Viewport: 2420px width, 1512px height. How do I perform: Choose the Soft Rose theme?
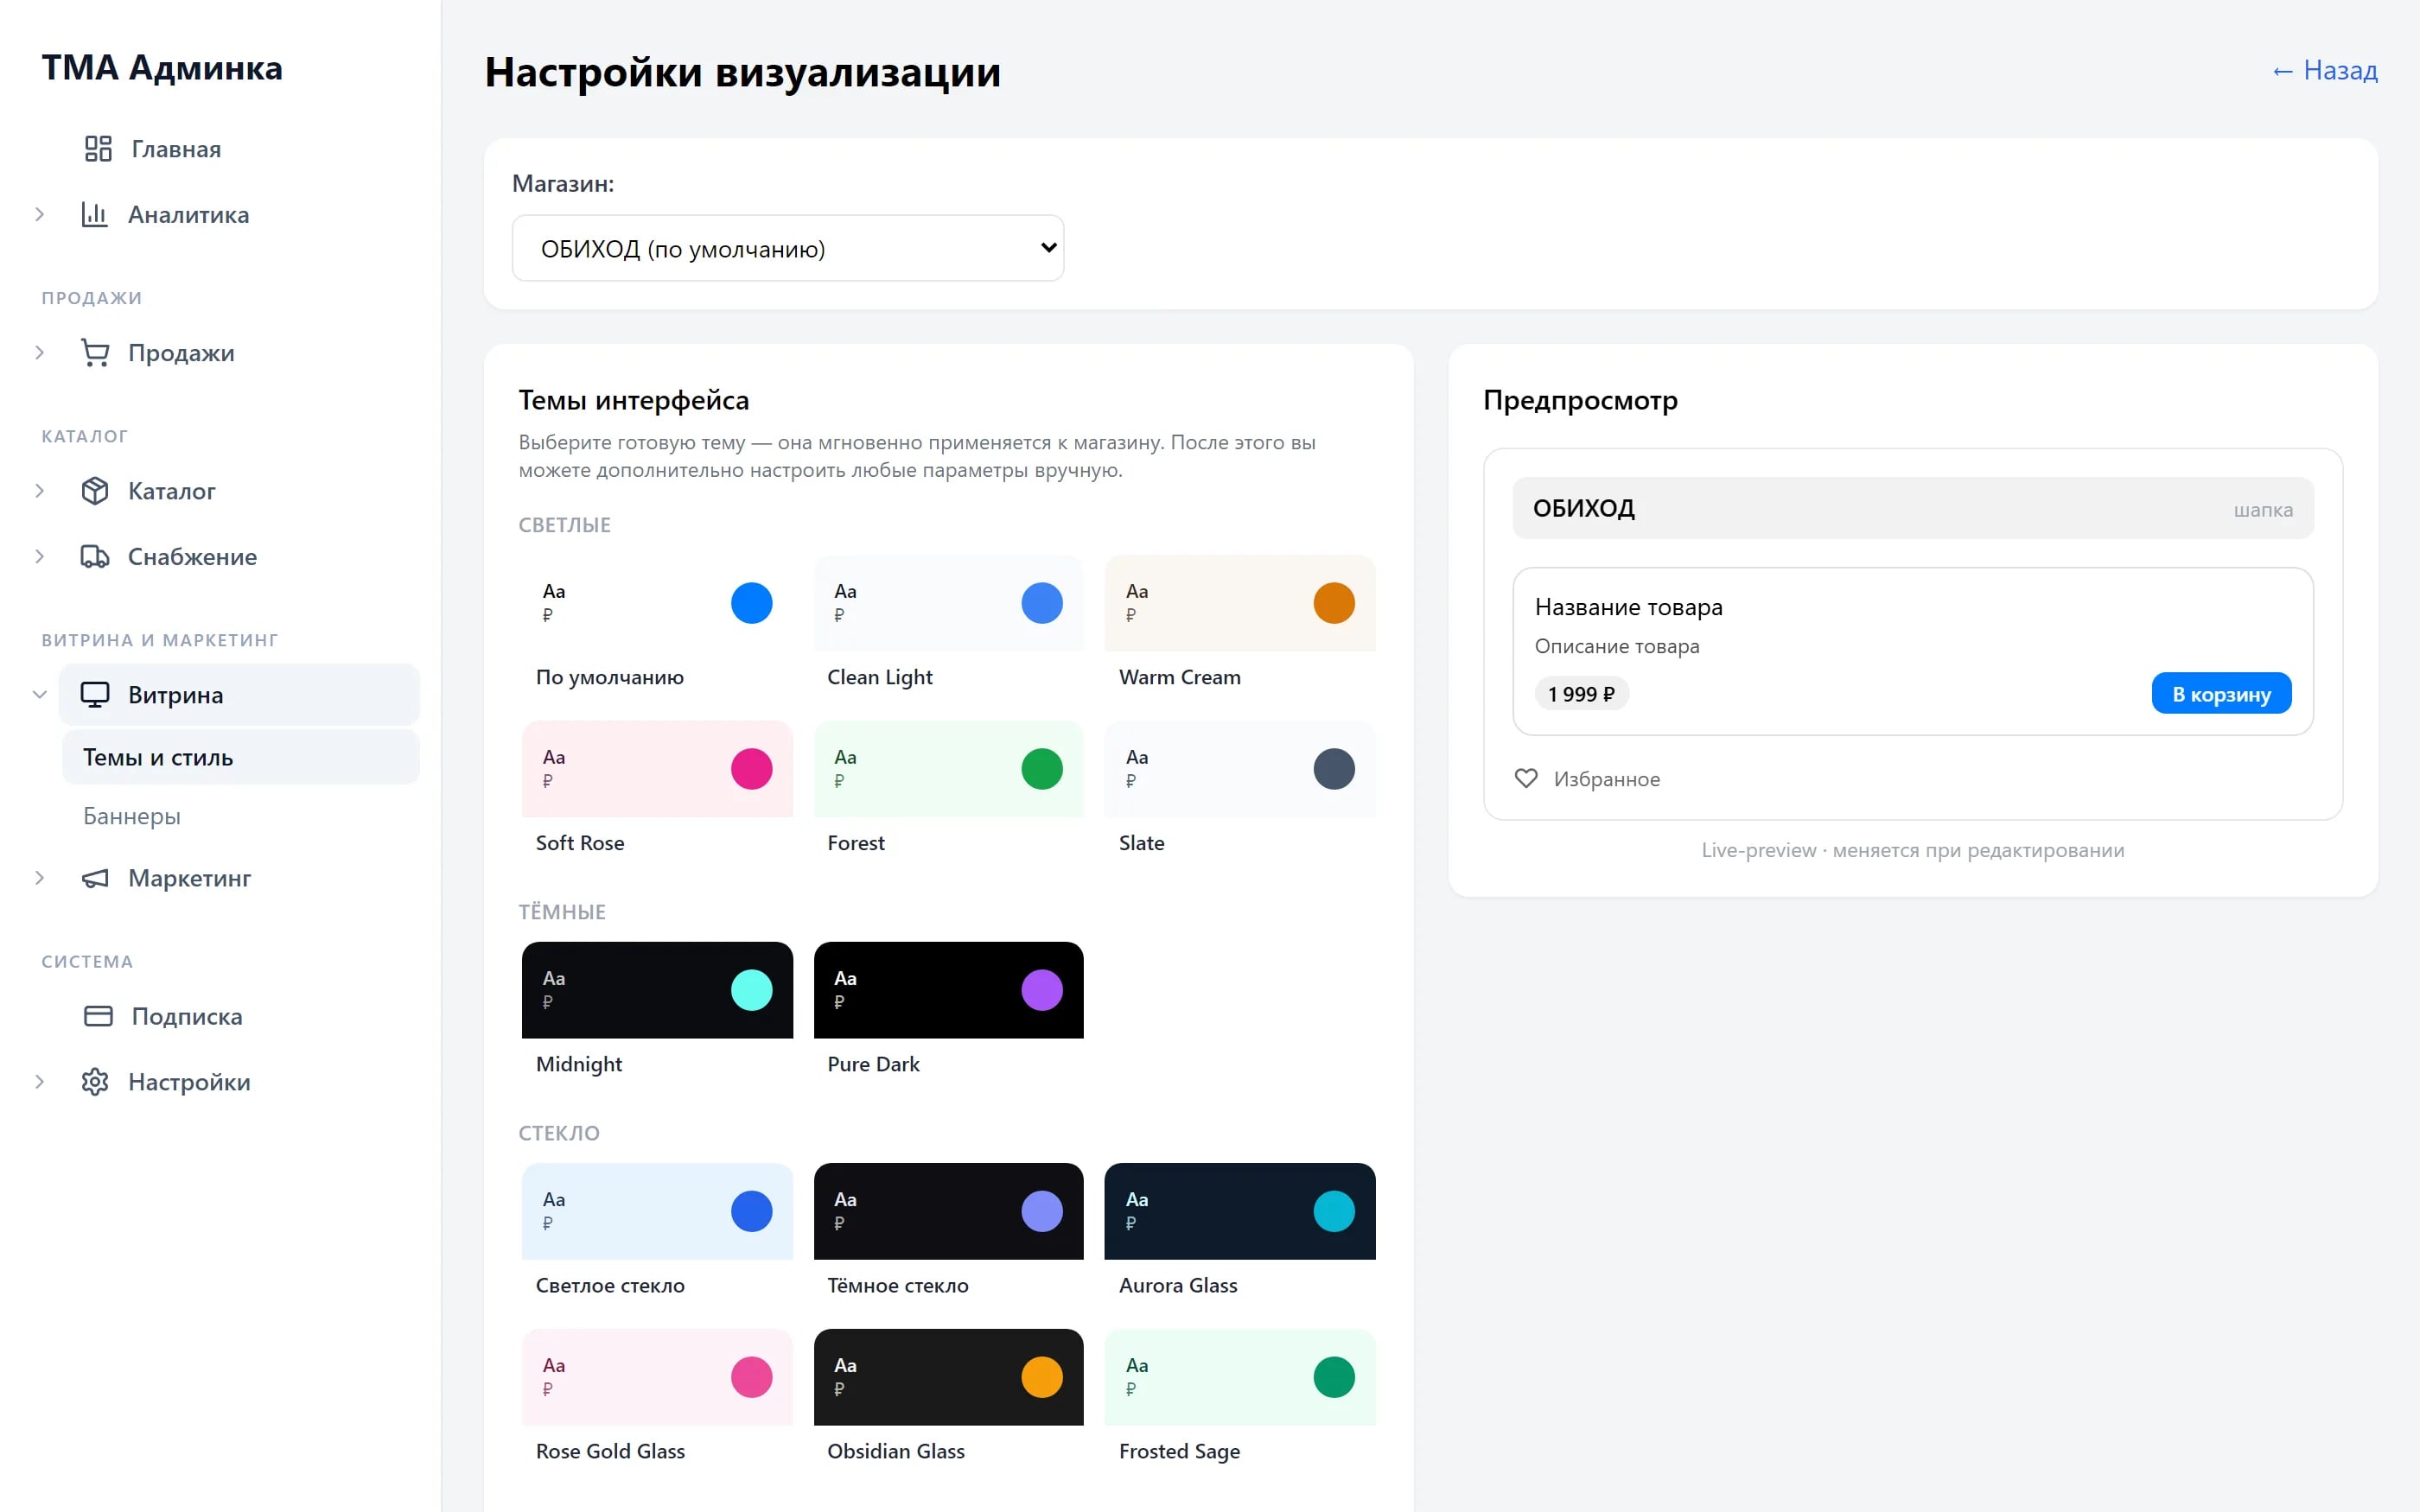click(x=656, y=792)
